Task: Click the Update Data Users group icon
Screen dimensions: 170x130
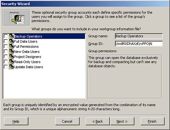Action: (11, 67)
